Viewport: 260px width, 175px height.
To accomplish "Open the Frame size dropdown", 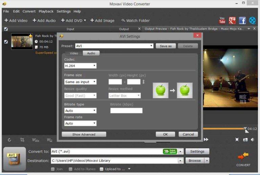I will coord(80,82).
